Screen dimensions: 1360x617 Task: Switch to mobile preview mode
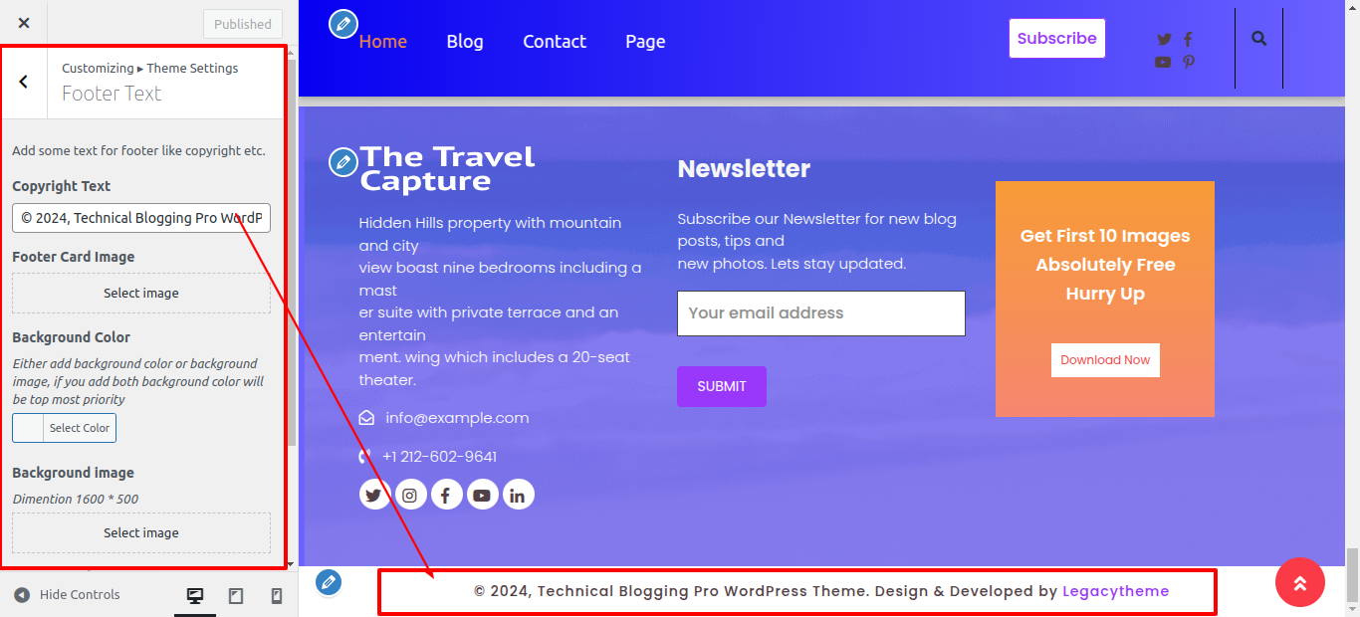point(277,595)
